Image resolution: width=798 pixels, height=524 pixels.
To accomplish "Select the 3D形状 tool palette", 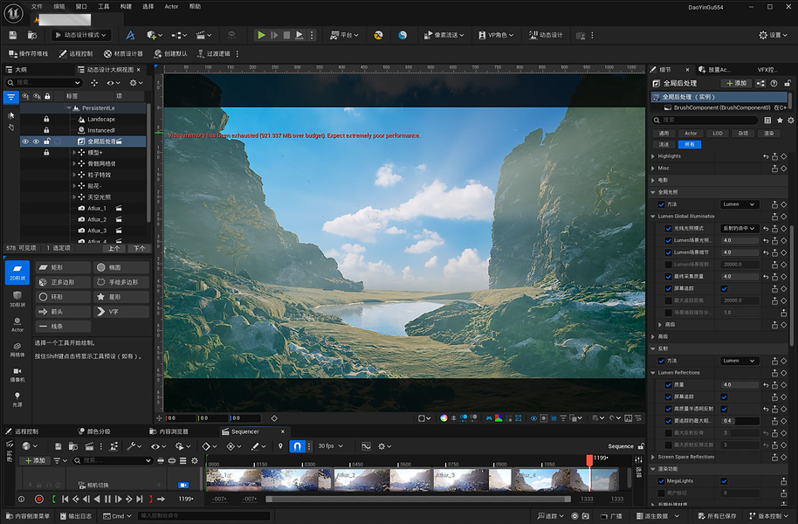I will click(x=17, y=299).
